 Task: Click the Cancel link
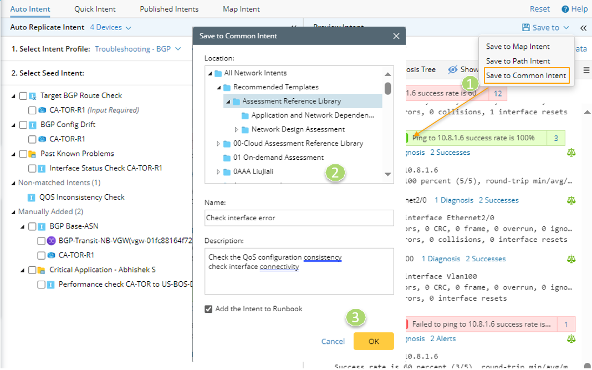333,341
